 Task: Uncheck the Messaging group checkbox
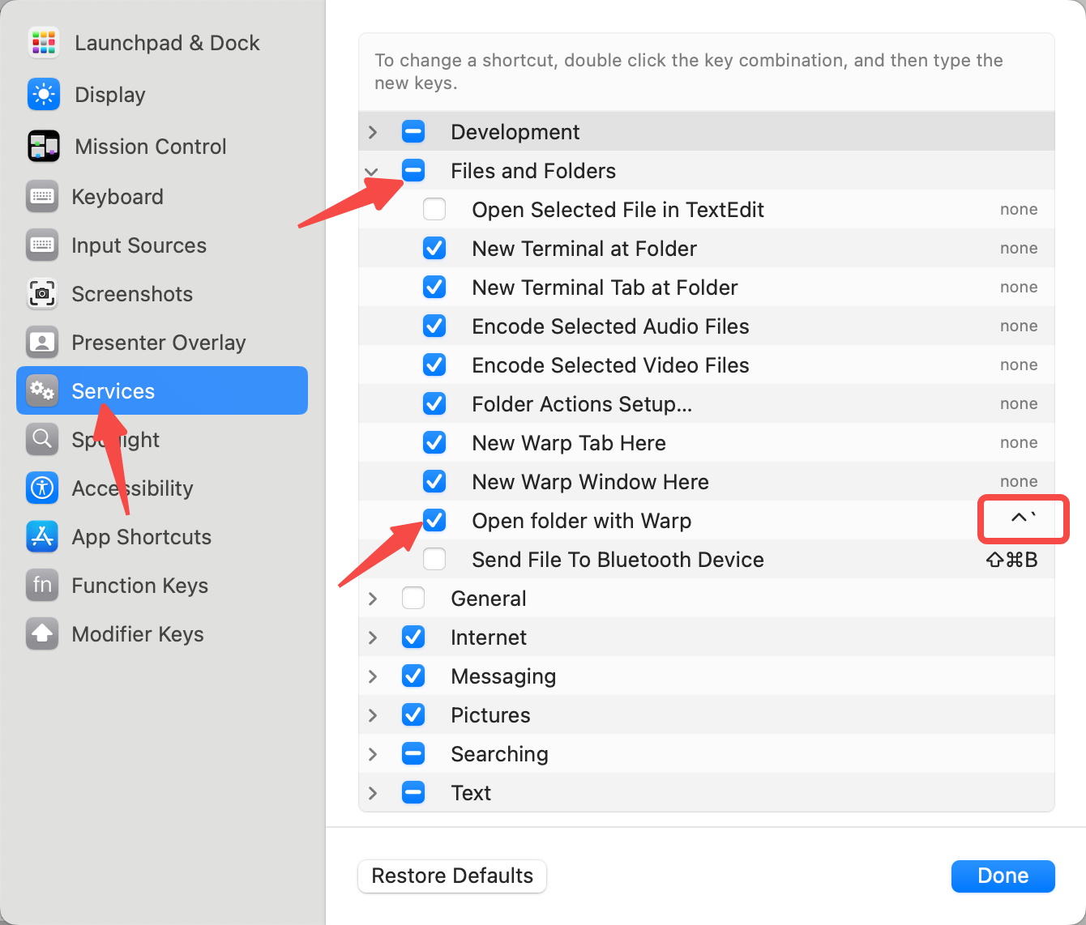(413, 676)
